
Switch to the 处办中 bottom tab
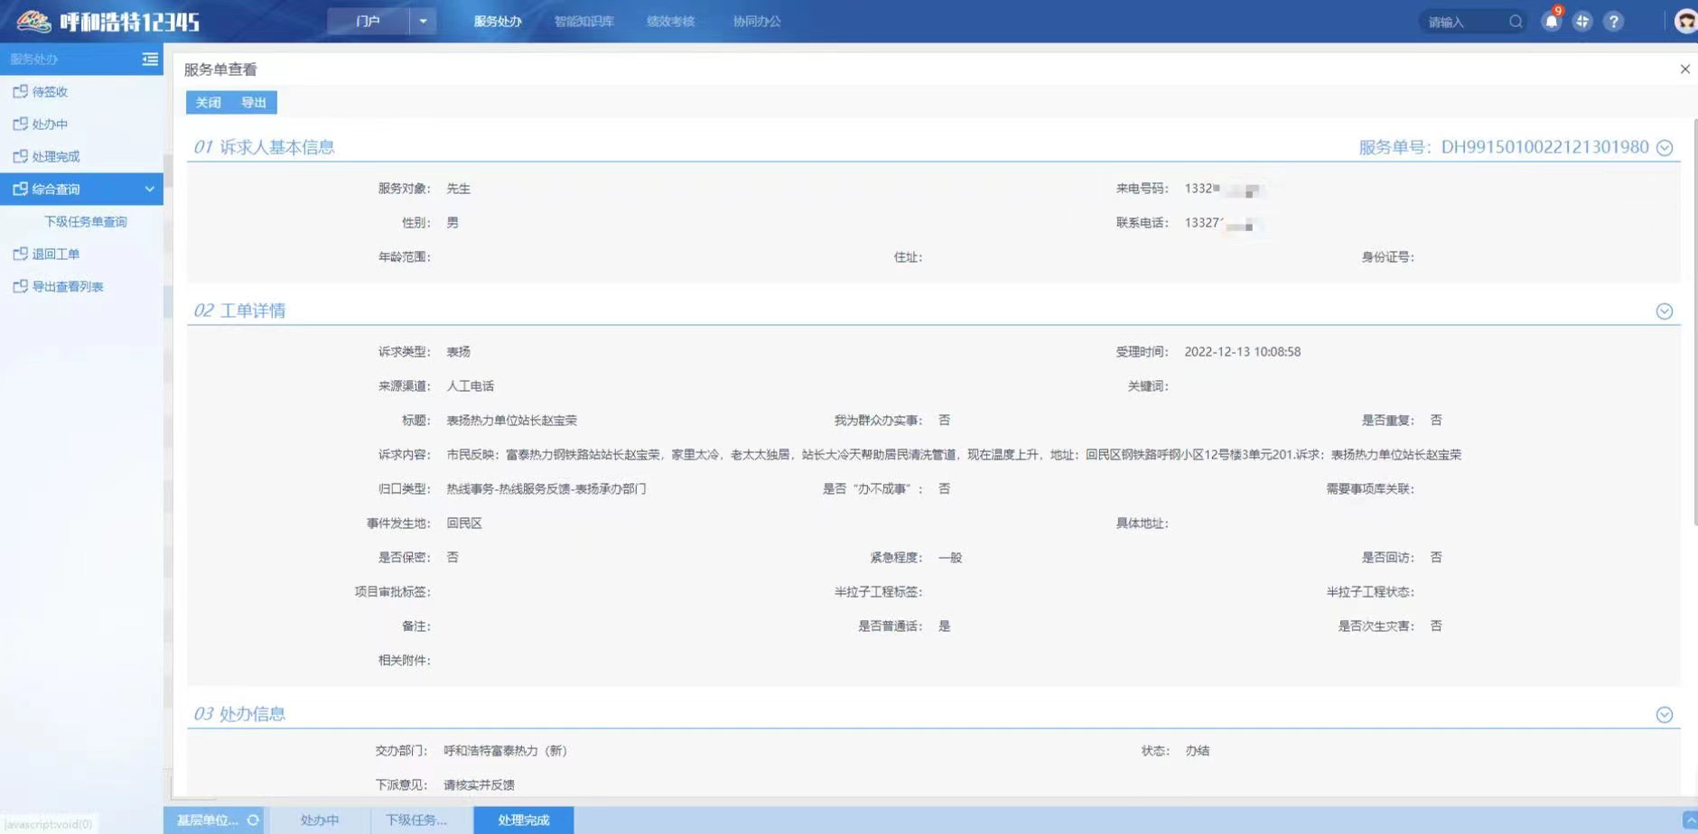(x=320, y=820)
